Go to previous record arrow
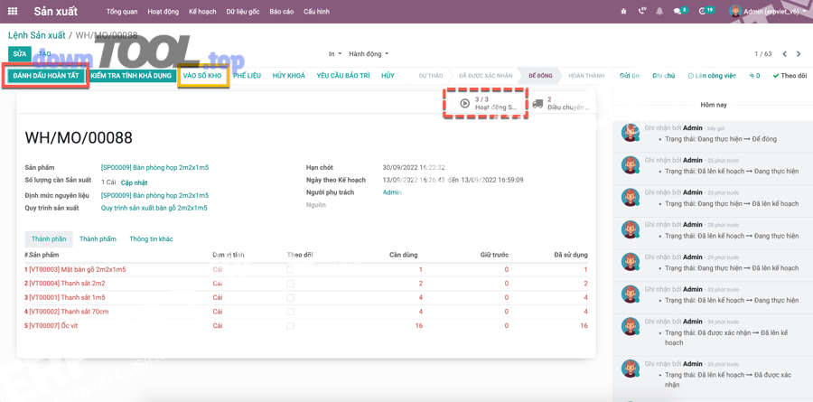 pos(784,54)
